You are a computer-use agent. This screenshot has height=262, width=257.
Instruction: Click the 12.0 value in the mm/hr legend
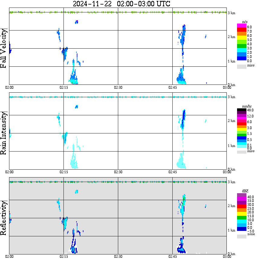click(x=250, y=116)
